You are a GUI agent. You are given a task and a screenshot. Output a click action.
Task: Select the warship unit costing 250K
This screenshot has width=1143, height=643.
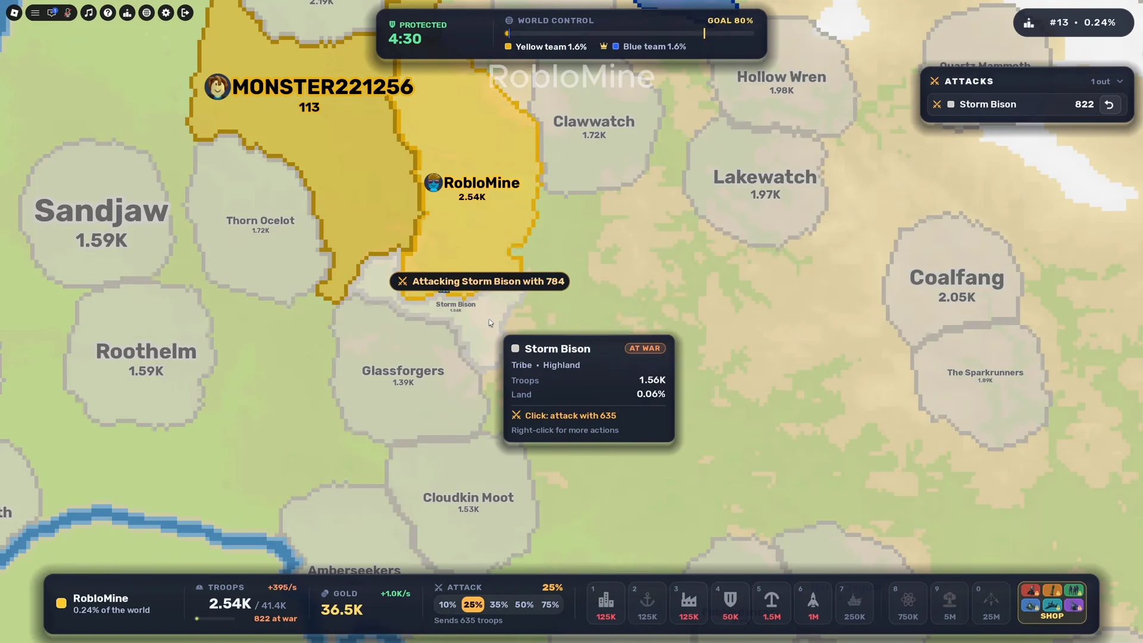(x=854, y=604)
